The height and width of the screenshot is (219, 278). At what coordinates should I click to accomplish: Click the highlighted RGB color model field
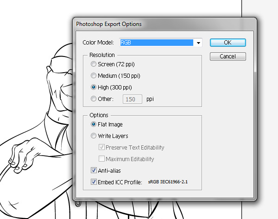(x=156, y=43)
